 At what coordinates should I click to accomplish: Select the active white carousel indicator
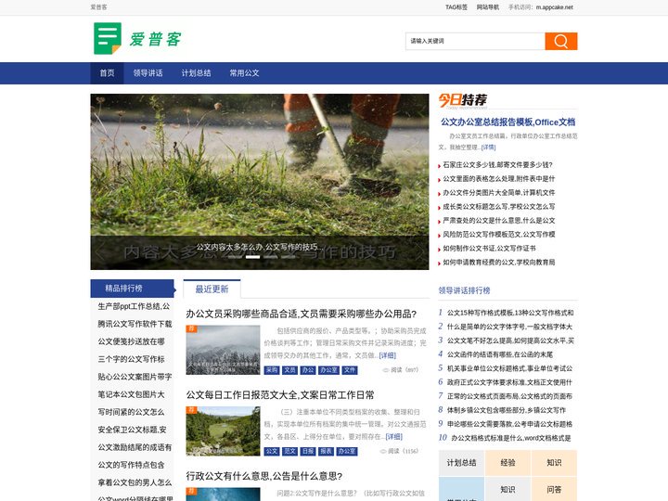(252, 257)
